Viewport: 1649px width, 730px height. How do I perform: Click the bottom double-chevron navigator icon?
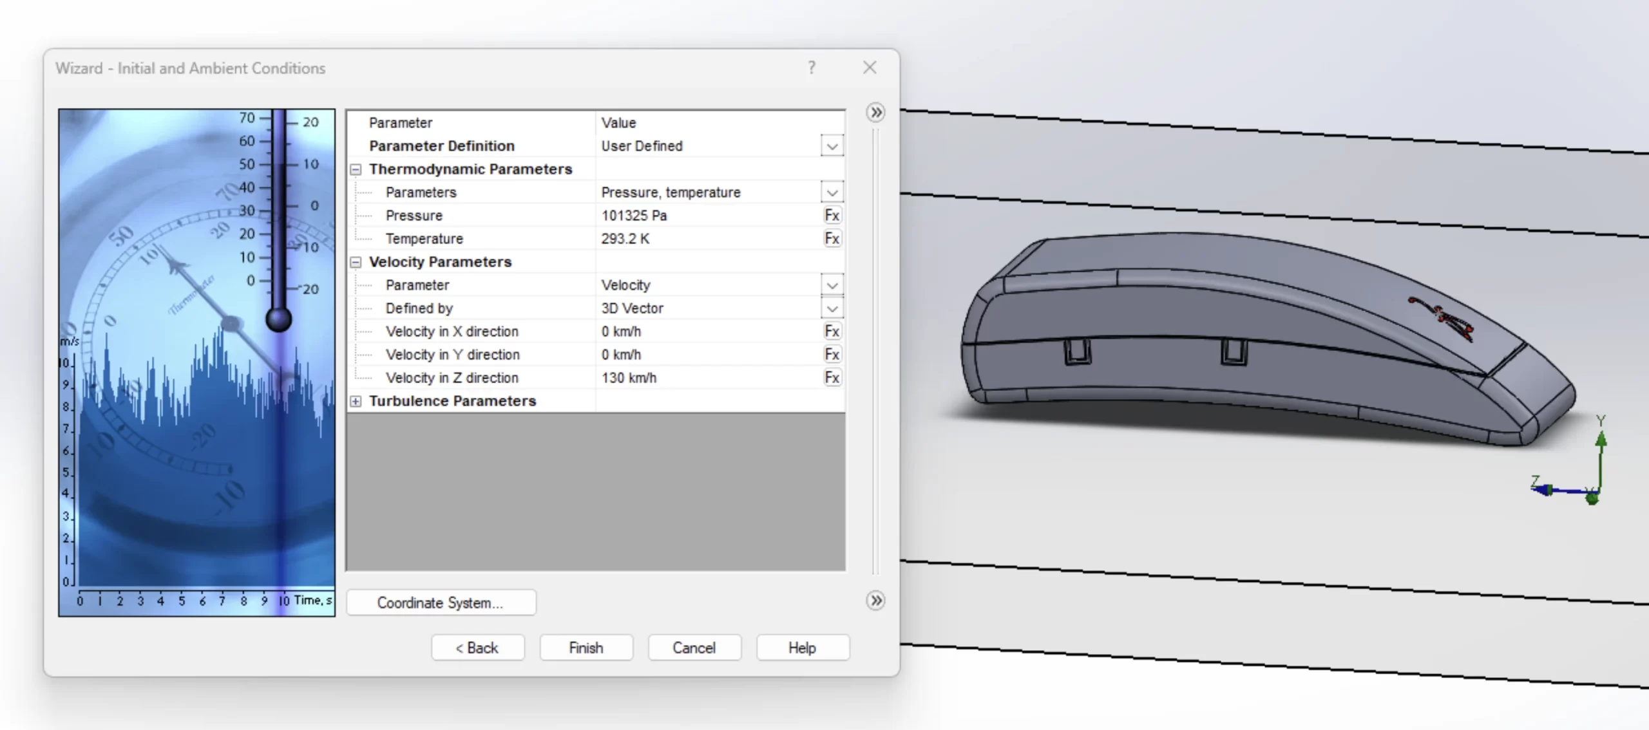coord(875,601)
